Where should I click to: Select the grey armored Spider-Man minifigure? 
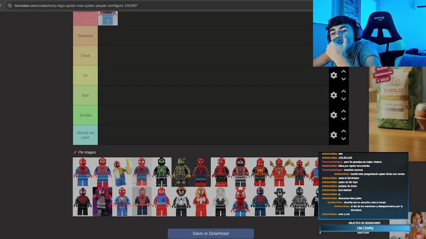pos(299,201)
